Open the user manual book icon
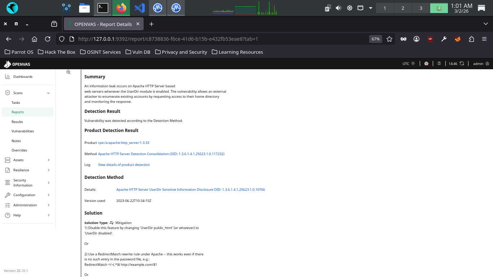Screen dimensions: 493x277 (x=439, y=64)
